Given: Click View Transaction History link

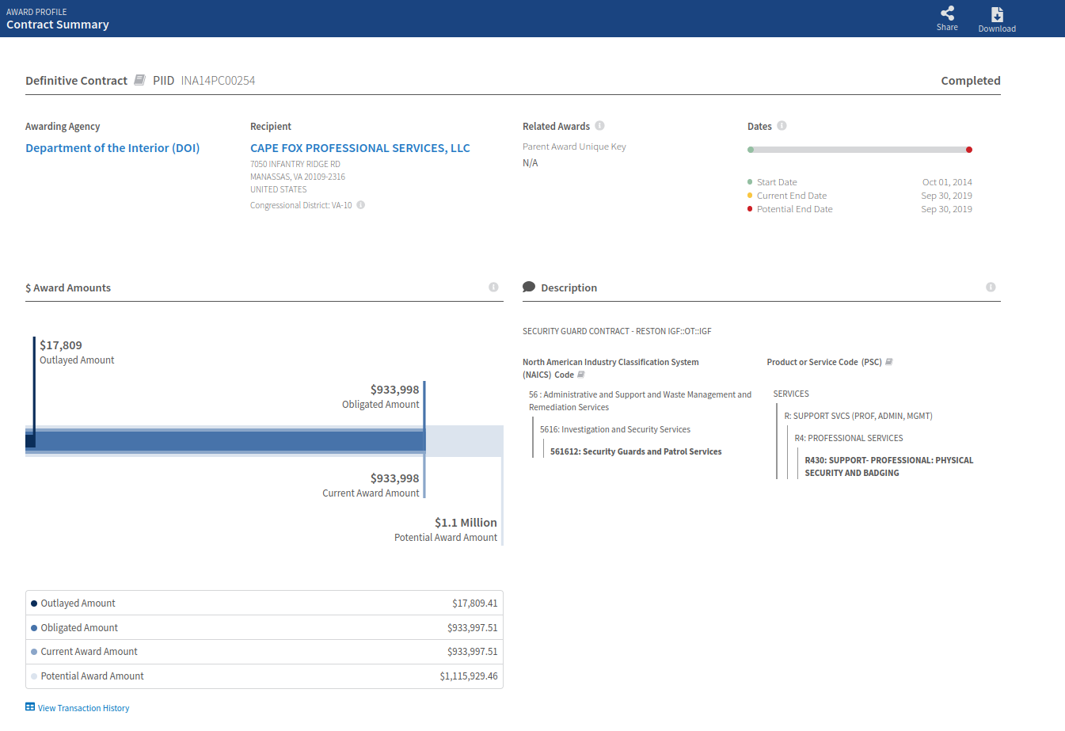Looking at the screenshot, I should [x=83, y=708].
